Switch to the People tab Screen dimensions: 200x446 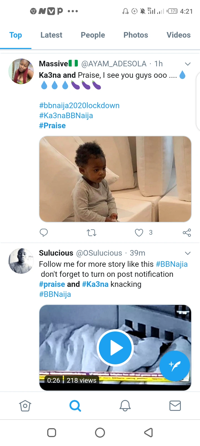(93, 35)
